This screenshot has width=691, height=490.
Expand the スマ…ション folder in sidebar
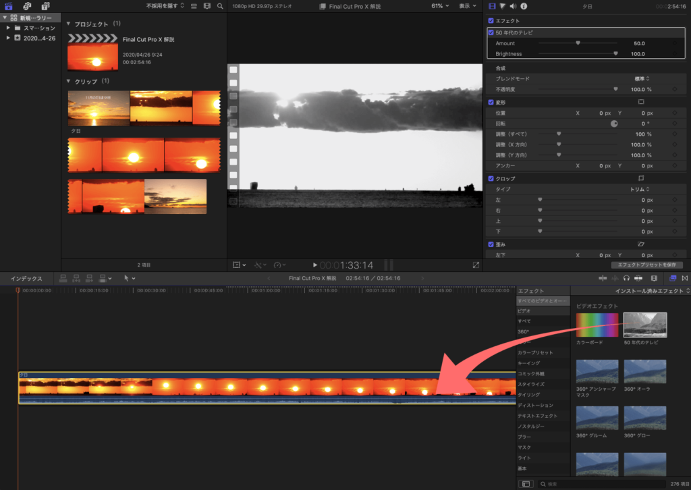[x=8, y=28]
